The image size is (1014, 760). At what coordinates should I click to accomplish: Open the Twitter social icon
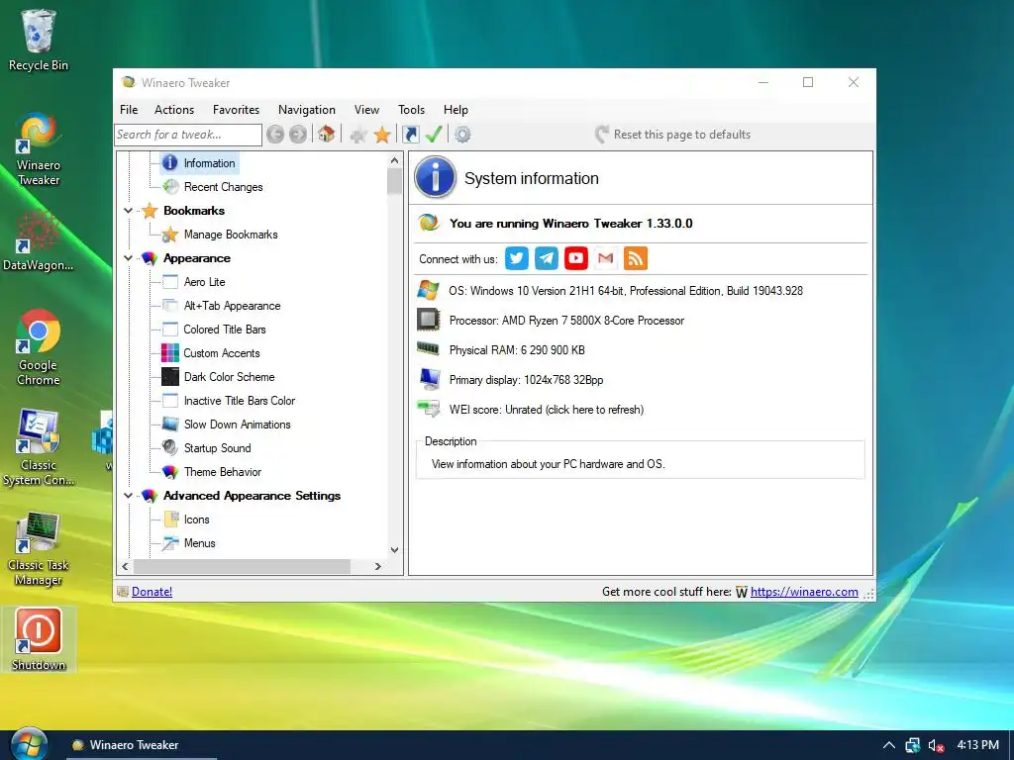517,258
